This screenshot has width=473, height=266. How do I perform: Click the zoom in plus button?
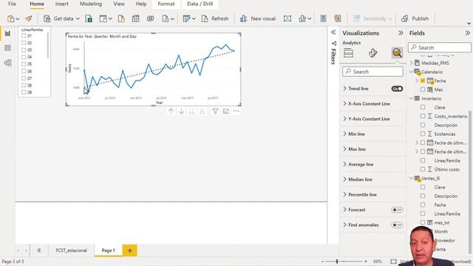366,262
